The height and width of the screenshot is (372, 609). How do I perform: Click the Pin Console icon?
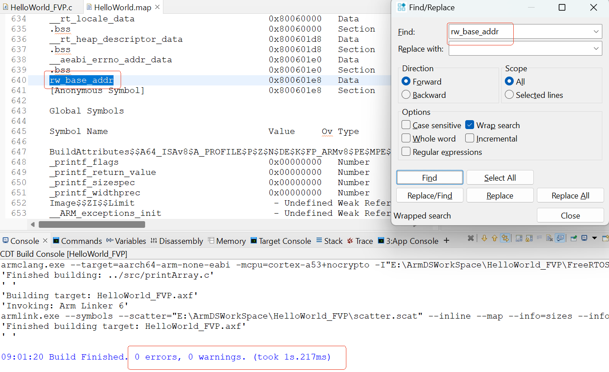(574, 239)
